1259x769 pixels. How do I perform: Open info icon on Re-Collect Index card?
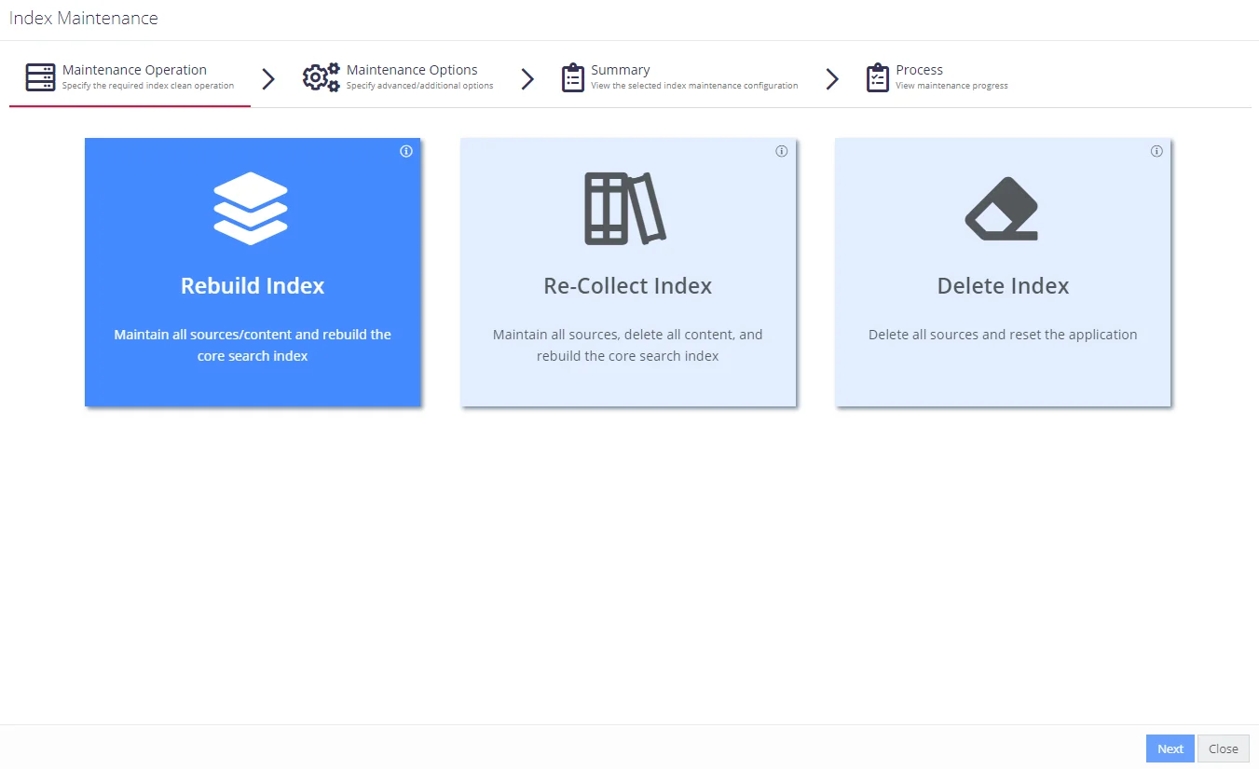coord(782,152)
